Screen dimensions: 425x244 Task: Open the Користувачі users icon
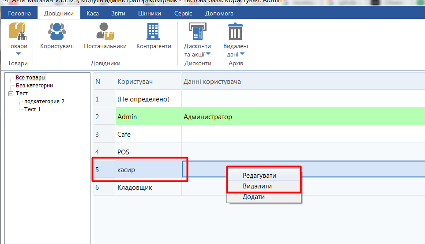click(x=57, y=31)
